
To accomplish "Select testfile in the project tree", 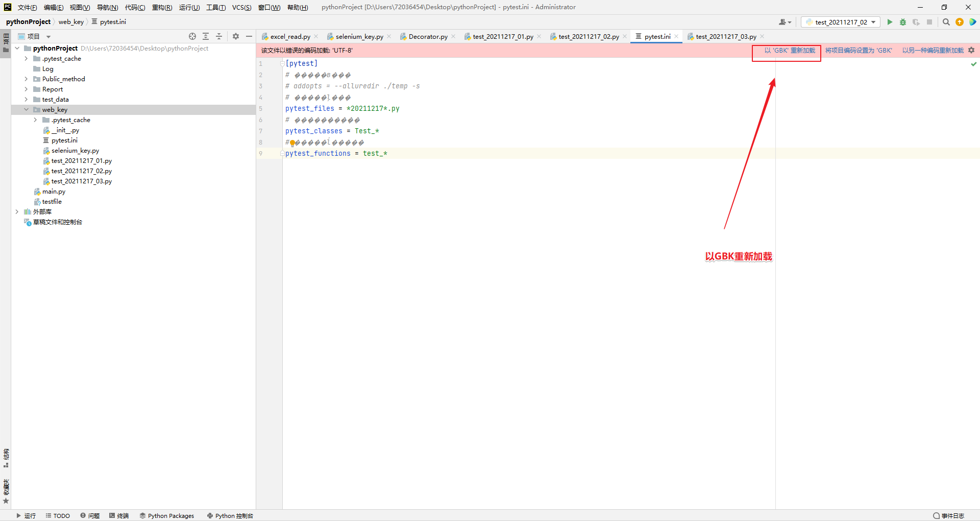I will click(52, 202).
